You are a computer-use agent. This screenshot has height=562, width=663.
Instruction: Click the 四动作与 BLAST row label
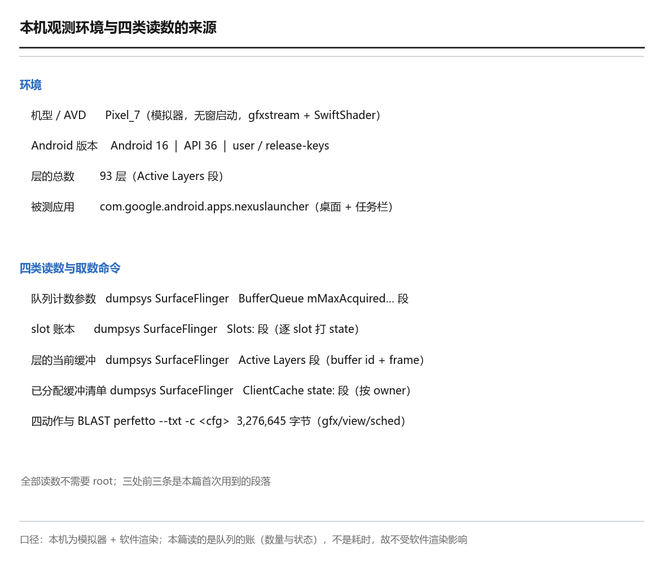click(x=71, y=421)
